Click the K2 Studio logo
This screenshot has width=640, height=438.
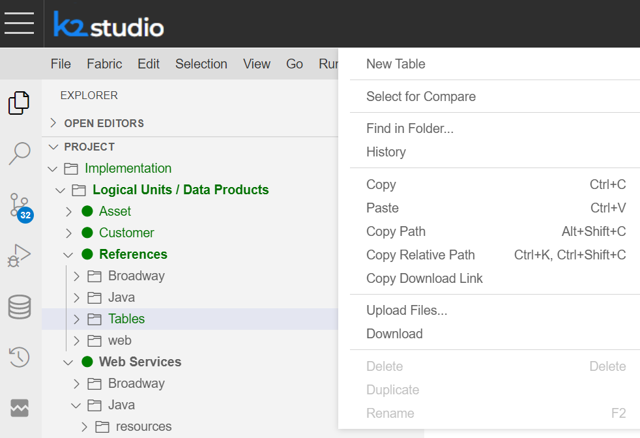[x=108, y=25]
